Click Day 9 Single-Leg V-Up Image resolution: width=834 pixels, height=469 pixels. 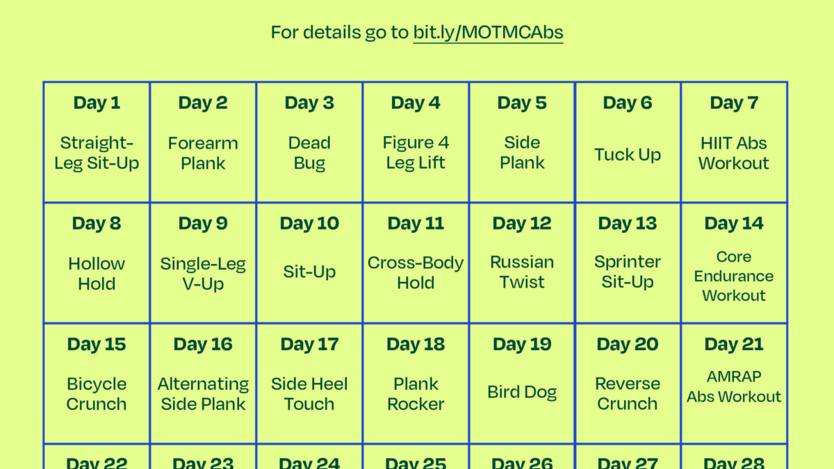[203, 263]
